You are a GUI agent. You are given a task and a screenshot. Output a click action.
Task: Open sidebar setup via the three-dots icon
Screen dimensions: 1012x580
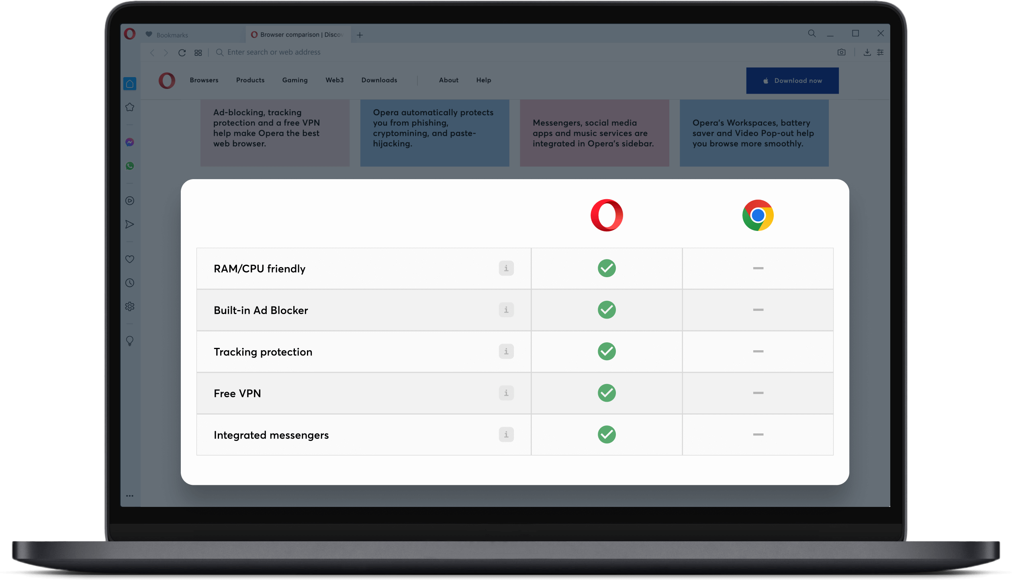(129, 495)
